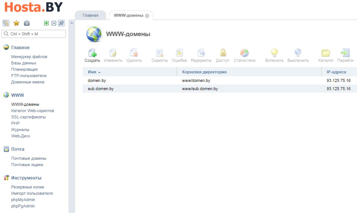The width and height of the screenshot is (357, 213).
Task: Click the Создать (create) toolbar icon
Action: point(92,53)
